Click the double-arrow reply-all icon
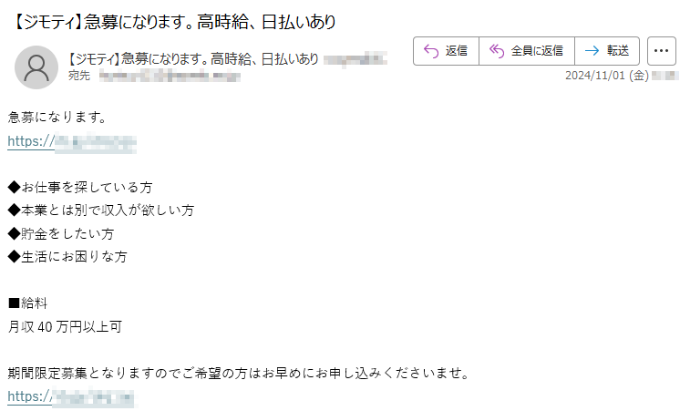Screen dimensions: 680x411 (x=497, y=51)
